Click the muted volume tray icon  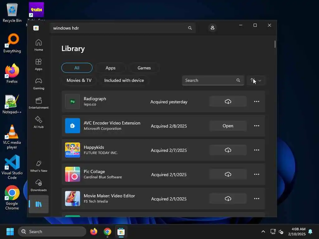(x=281, y=232)
